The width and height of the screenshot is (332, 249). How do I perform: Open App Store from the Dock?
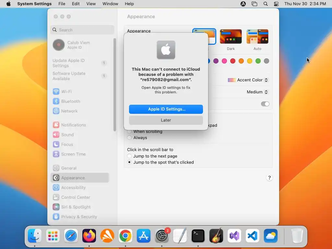pyautogui.click(x=144, y=236)
